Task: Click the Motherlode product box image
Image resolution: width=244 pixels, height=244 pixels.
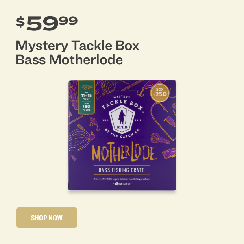Action: point(122,135)
